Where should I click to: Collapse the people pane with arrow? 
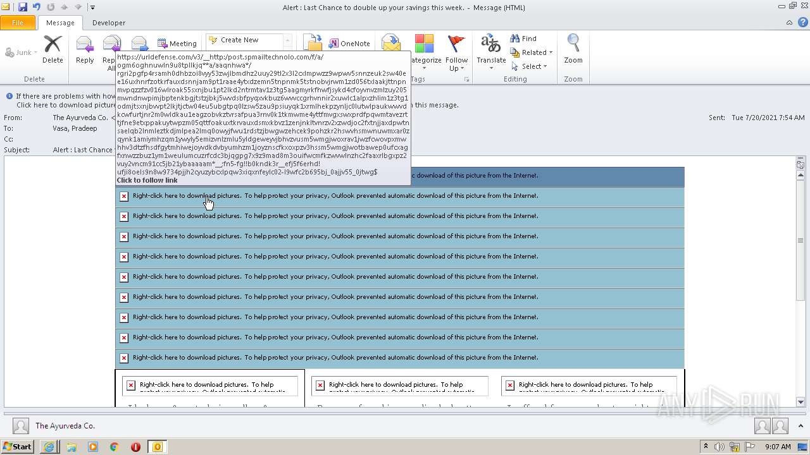[801, 426]
